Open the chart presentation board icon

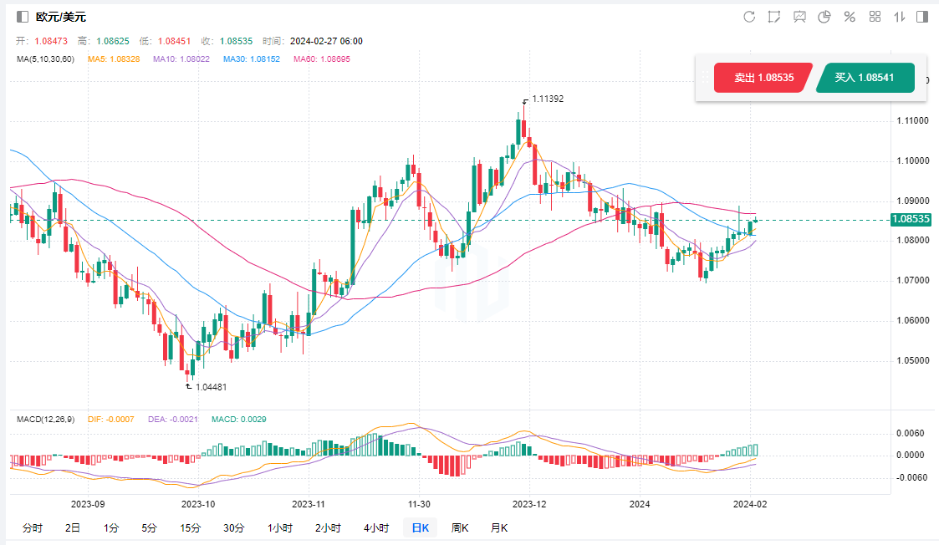[x=799, y=17]
